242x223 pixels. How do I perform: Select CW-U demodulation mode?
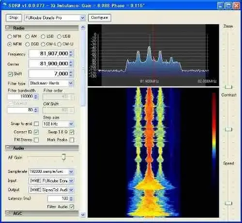pos(59,44)
